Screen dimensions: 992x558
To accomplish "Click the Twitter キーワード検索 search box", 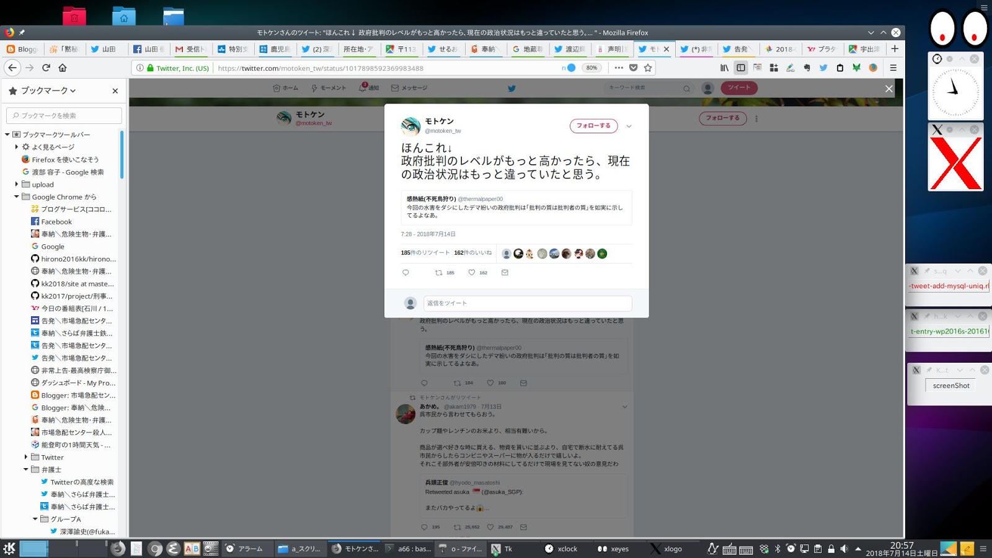I will [x=649, y=88].
